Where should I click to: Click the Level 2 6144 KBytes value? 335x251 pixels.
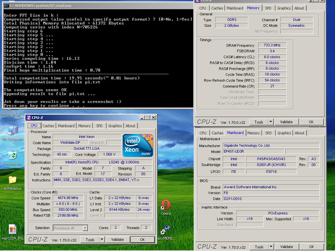click(x=119, y=209)
